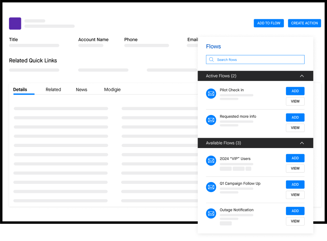Click the envelope icon for Q1 Campaign Follow Up

coord(211,187)
